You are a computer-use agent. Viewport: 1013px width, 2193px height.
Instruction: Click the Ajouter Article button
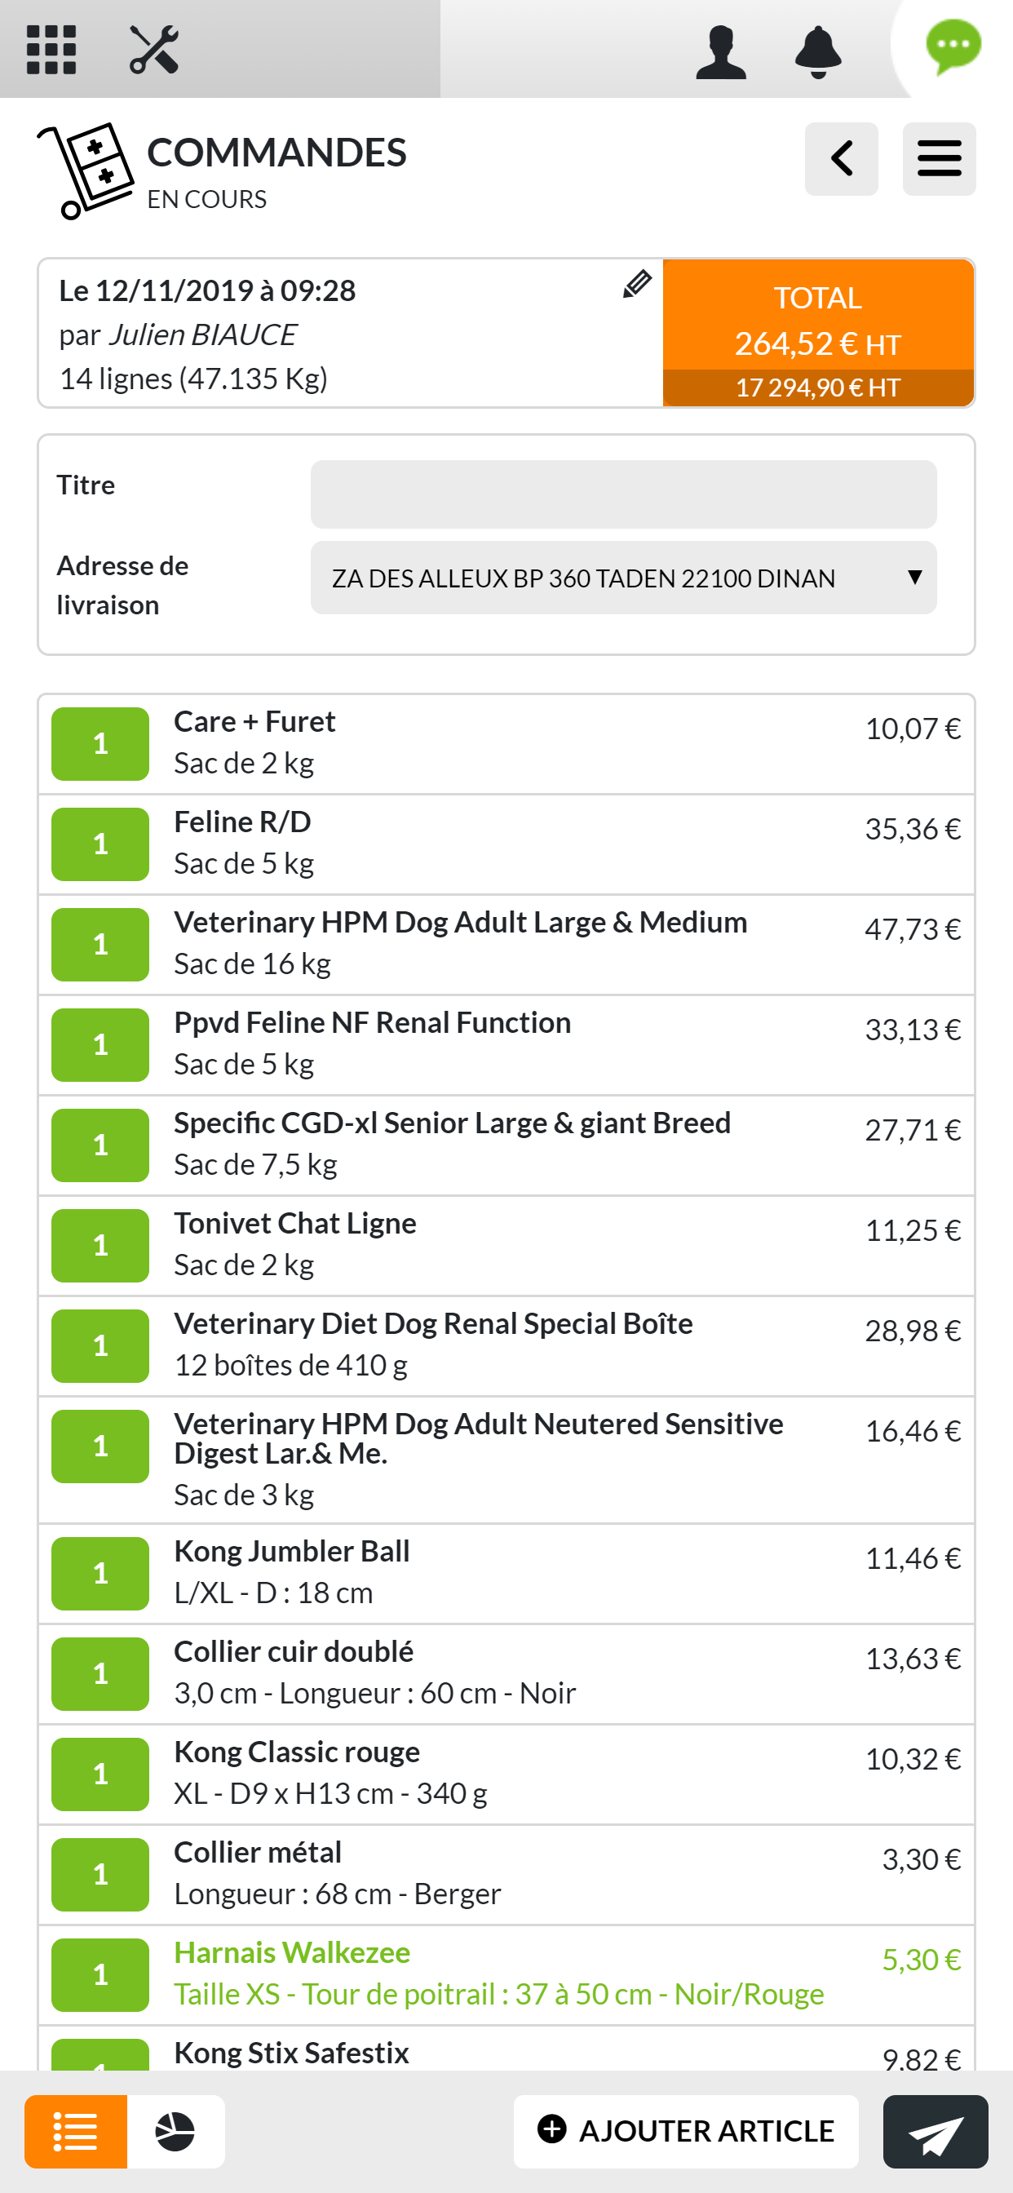(685, 2131)
